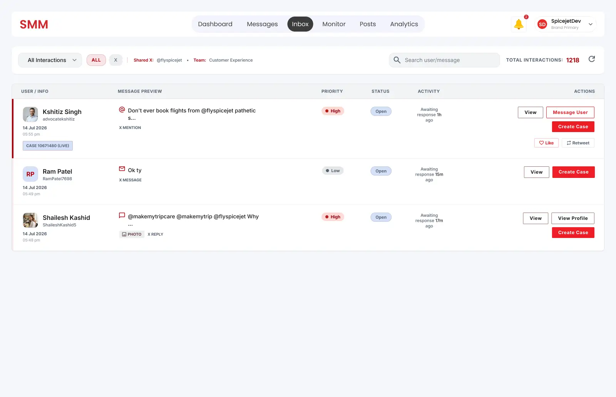Click the ACTIVITY column header
Screen dimensions: 616x397
(429, 91)
